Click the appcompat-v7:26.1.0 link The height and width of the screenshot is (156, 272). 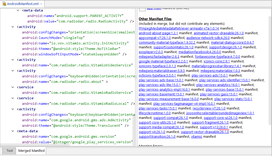click(x=155, y=38)
